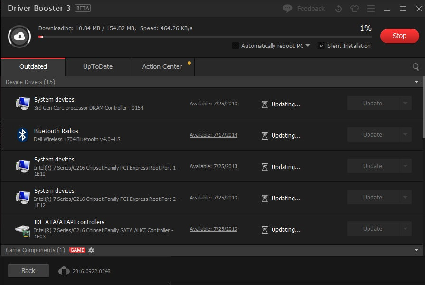The width and height of the screenshot is (425, 285).
Task: Open the hamburger menu icon
Action: click(371, 9)
